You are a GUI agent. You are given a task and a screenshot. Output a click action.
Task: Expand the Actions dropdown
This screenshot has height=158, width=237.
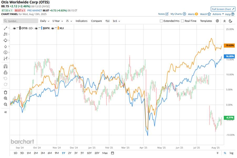pyautogui.click(x=218, y=14)
